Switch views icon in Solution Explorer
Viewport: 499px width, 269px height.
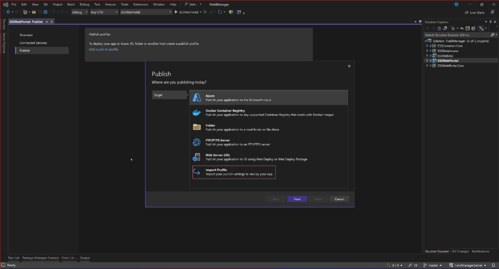[445, 28]
